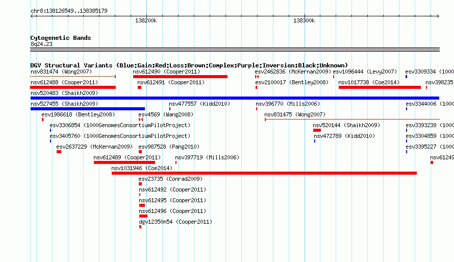Select the nsv612496 (Cooper2011) red bar

point(143,216)
